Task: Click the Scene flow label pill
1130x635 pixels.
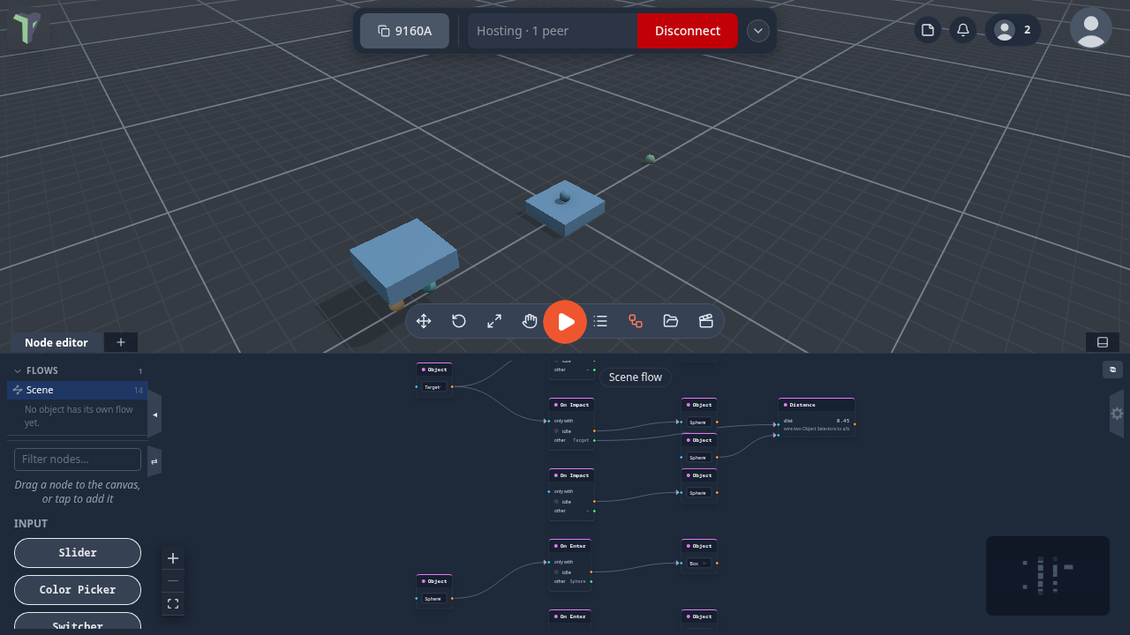Action: tap(636, 377)
